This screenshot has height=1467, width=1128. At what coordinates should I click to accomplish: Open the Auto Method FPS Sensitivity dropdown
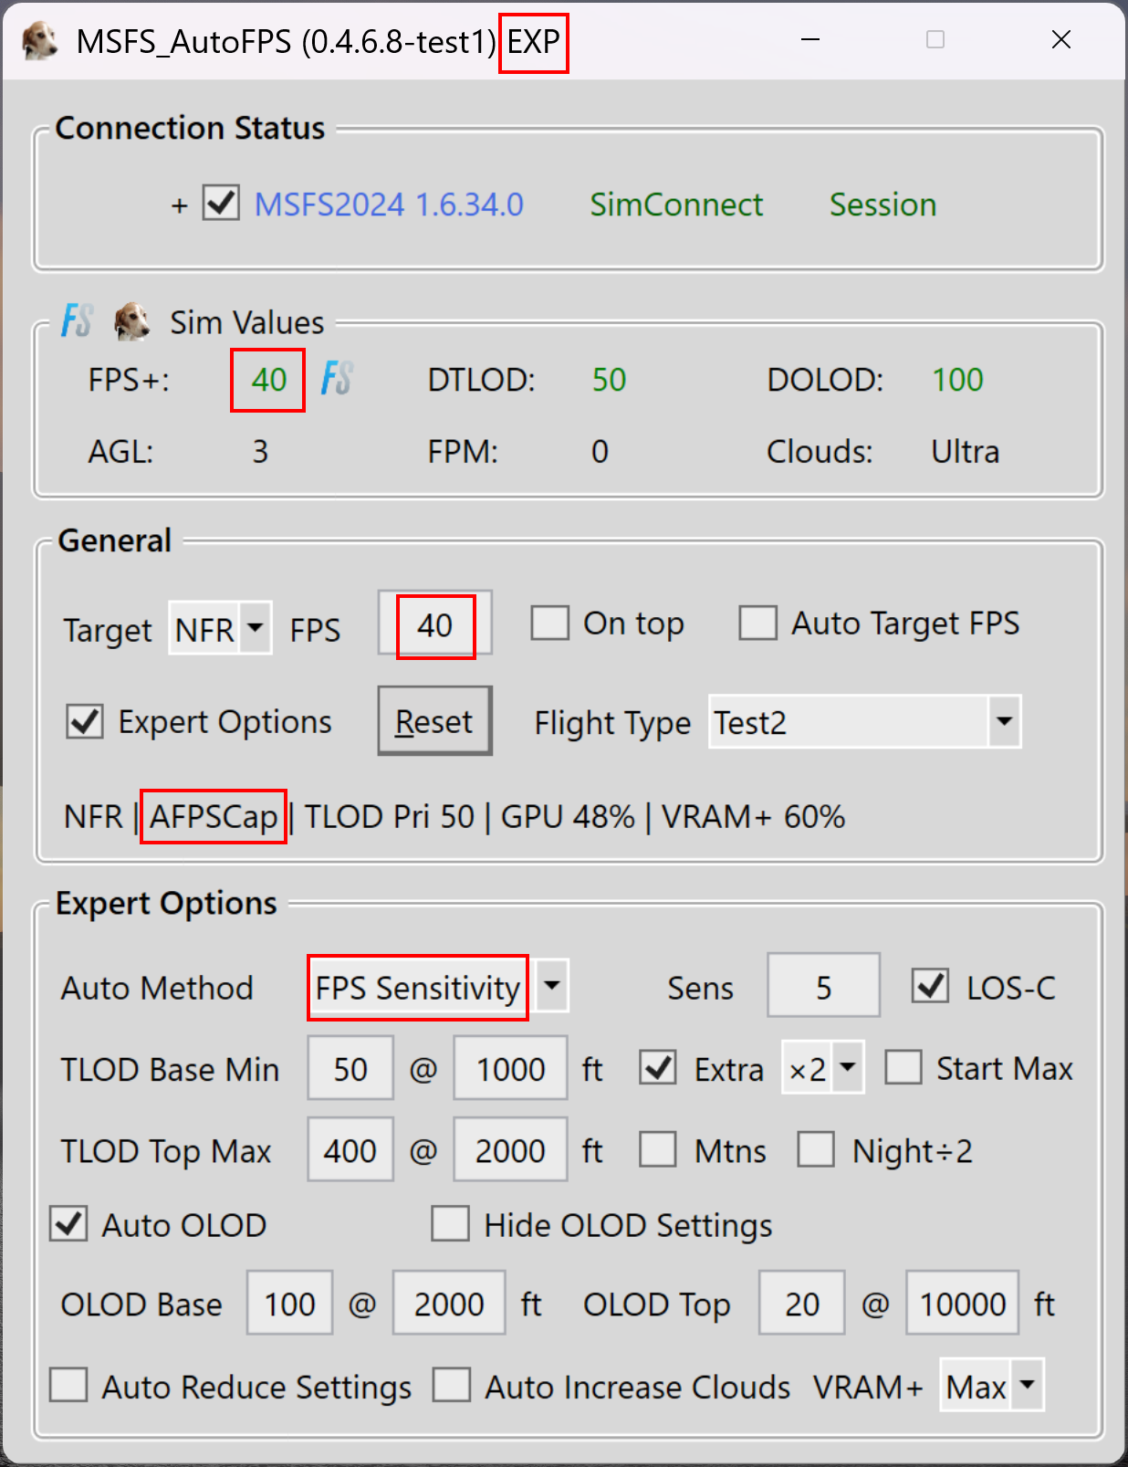439,986
